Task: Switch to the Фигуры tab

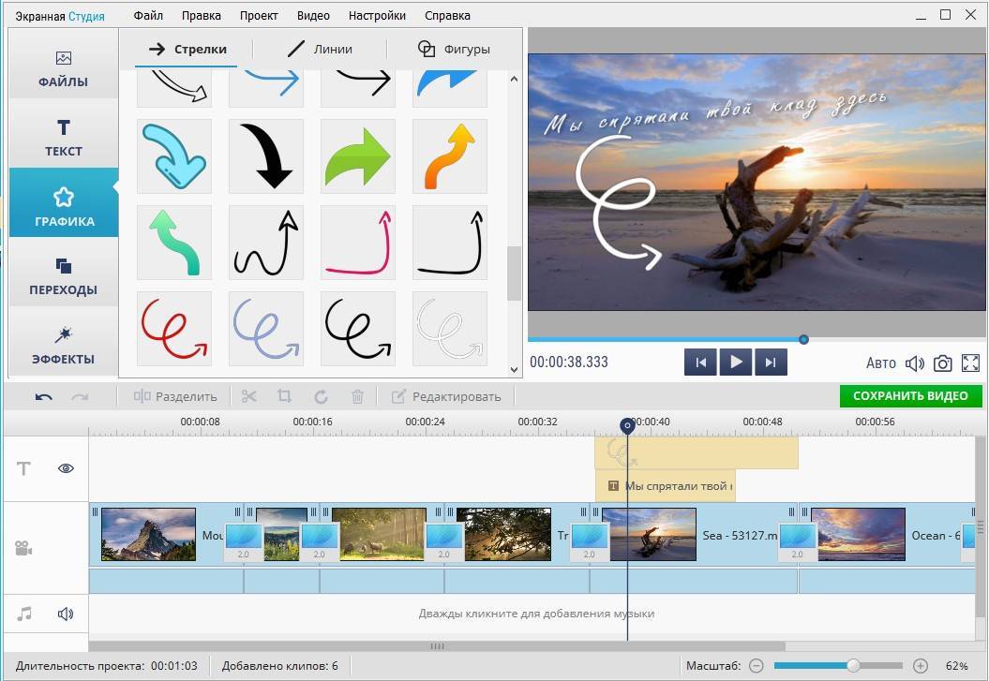Action: pyautogui.click(x=454, y=50)
